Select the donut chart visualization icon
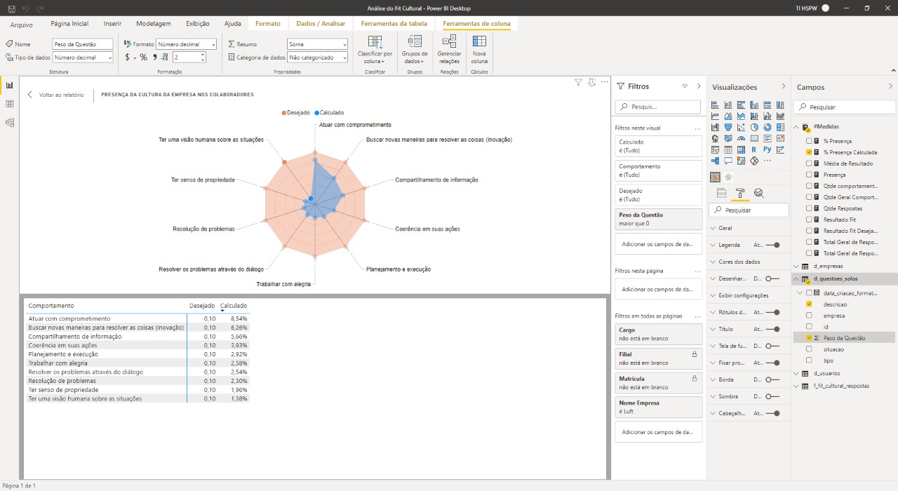 point(768,128)
